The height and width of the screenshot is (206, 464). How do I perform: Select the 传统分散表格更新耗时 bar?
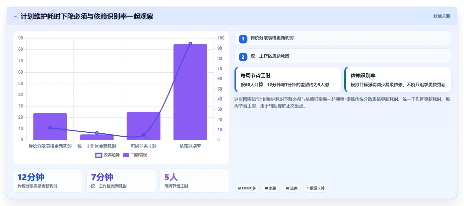point(50,126)
